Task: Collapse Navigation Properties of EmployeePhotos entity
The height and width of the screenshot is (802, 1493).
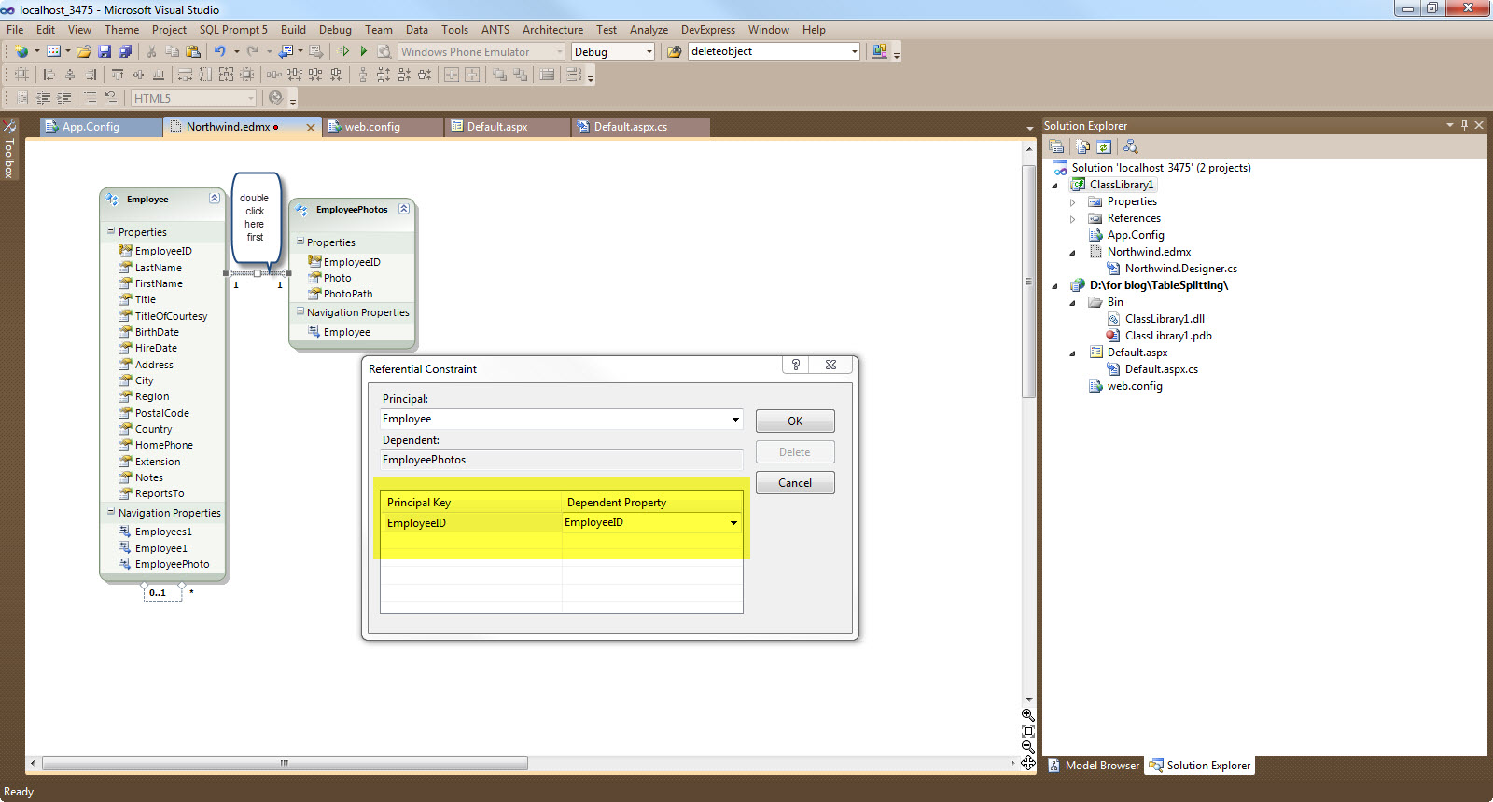Action: (300, 311)
